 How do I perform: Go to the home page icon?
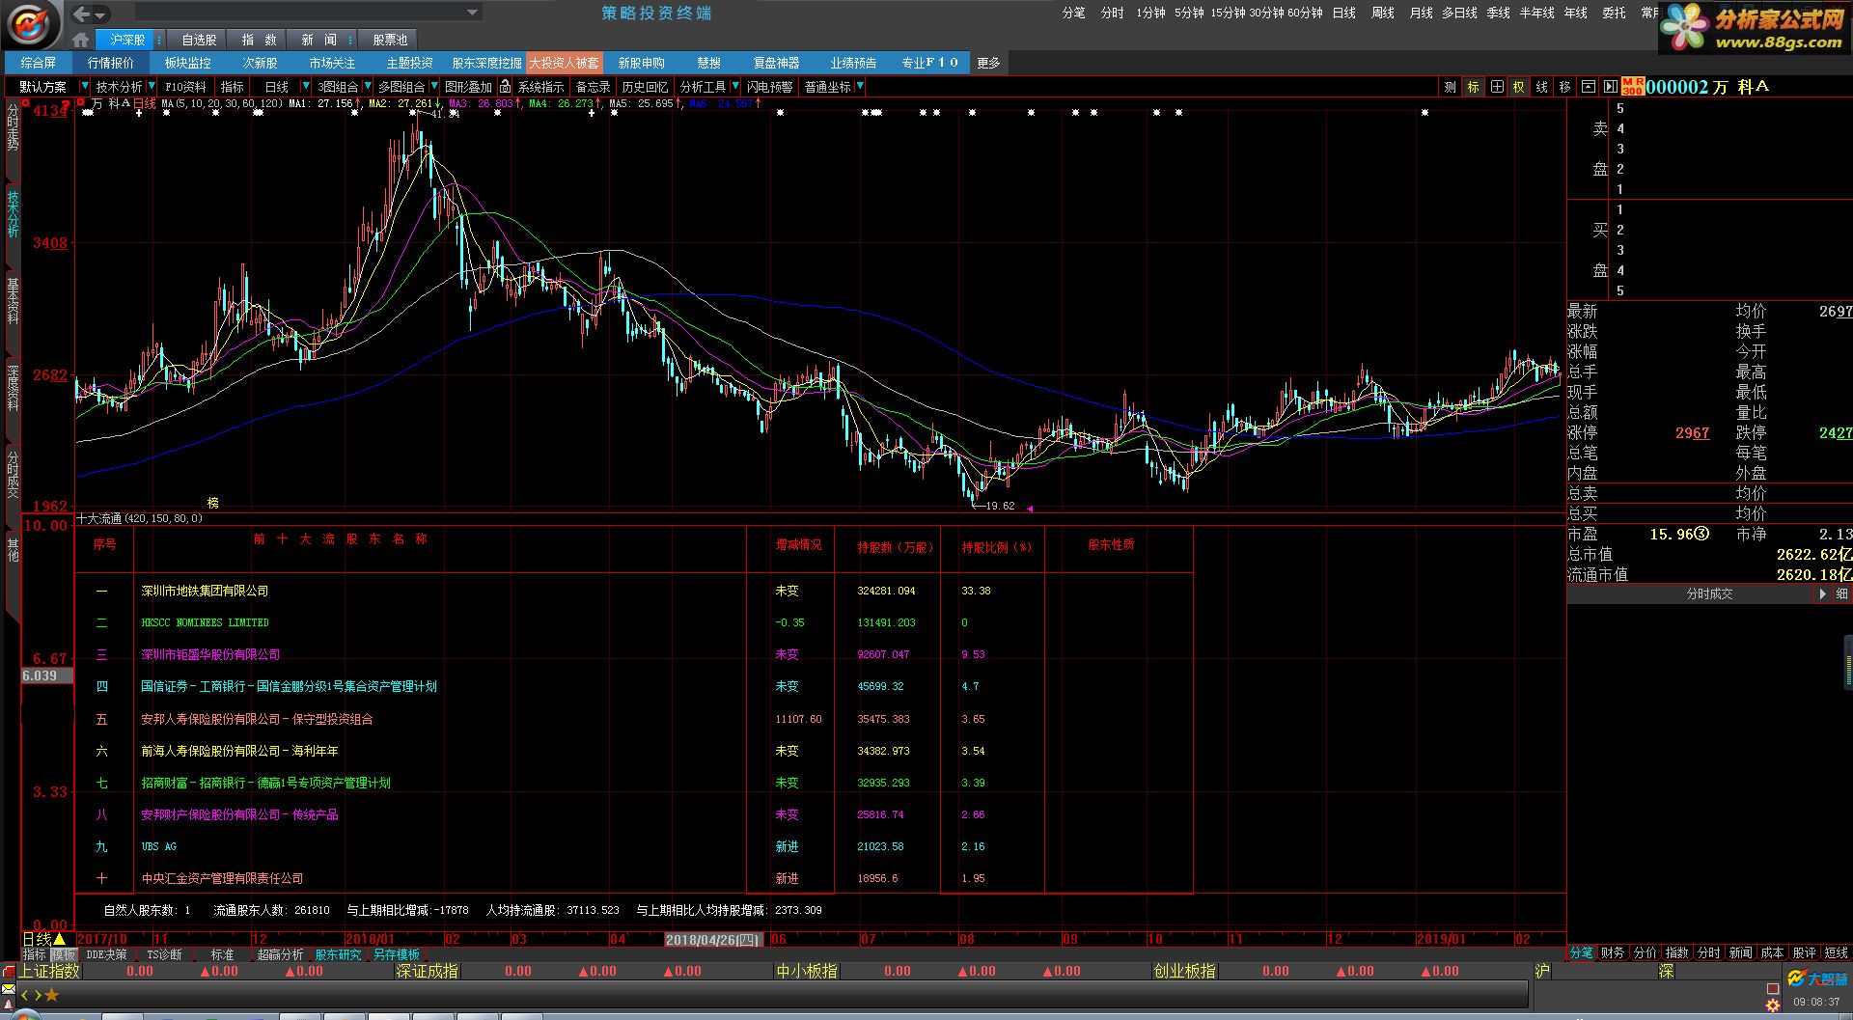point(81,40)
